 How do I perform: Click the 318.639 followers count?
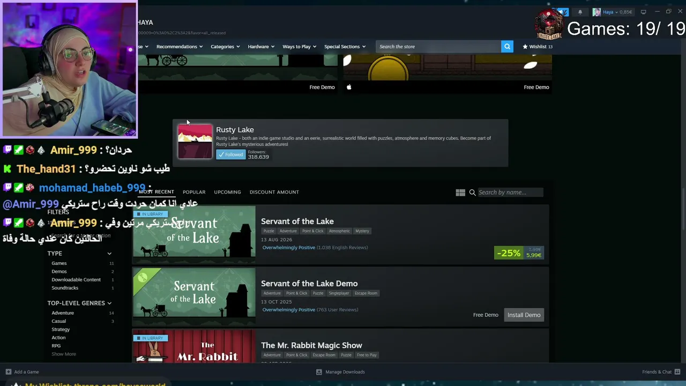click(258, 157)
